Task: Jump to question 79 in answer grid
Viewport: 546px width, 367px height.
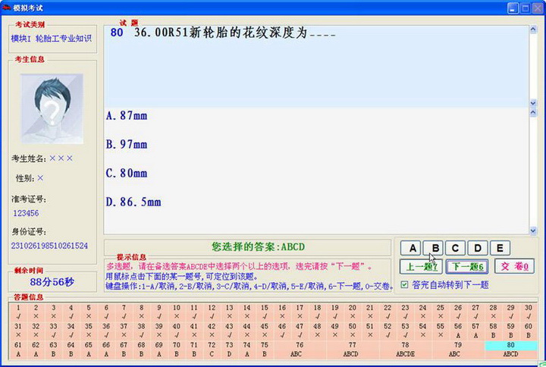Action: point(458,350)
